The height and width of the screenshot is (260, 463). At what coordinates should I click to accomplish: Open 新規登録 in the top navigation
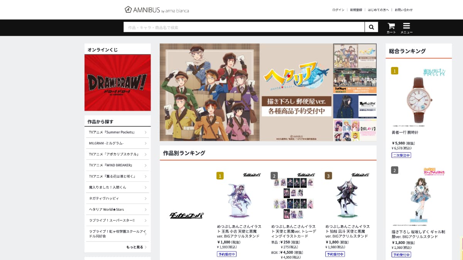coord(356,10)
